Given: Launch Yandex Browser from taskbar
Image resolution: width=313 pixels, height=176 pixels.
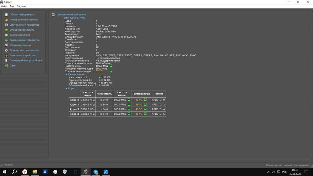Looking at the screenshot, I should coord(25,172).
